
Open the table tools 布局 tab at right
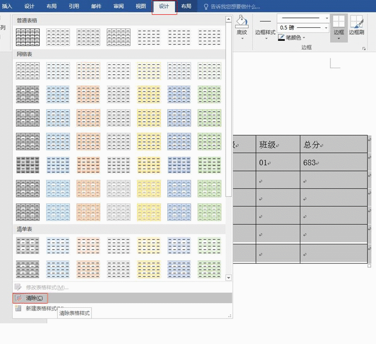pyautogui.click(x=186, y=6)
